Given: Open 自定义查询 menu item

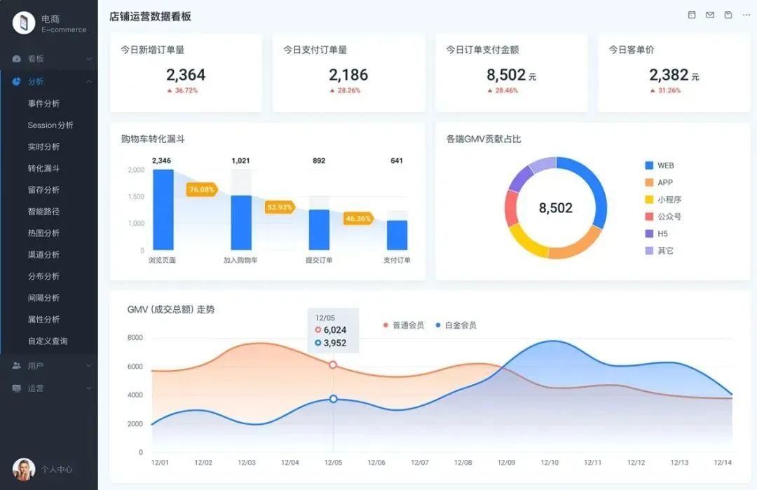Looking at the screenshot, I should [48, 341].
